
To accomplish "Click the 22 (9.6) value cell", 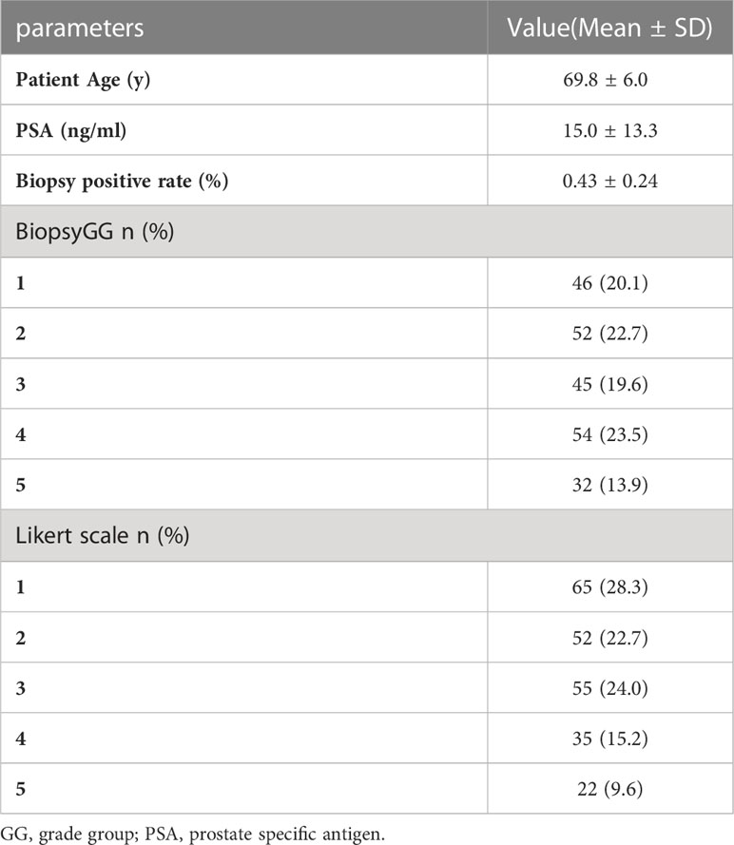I will click(610, 789).
